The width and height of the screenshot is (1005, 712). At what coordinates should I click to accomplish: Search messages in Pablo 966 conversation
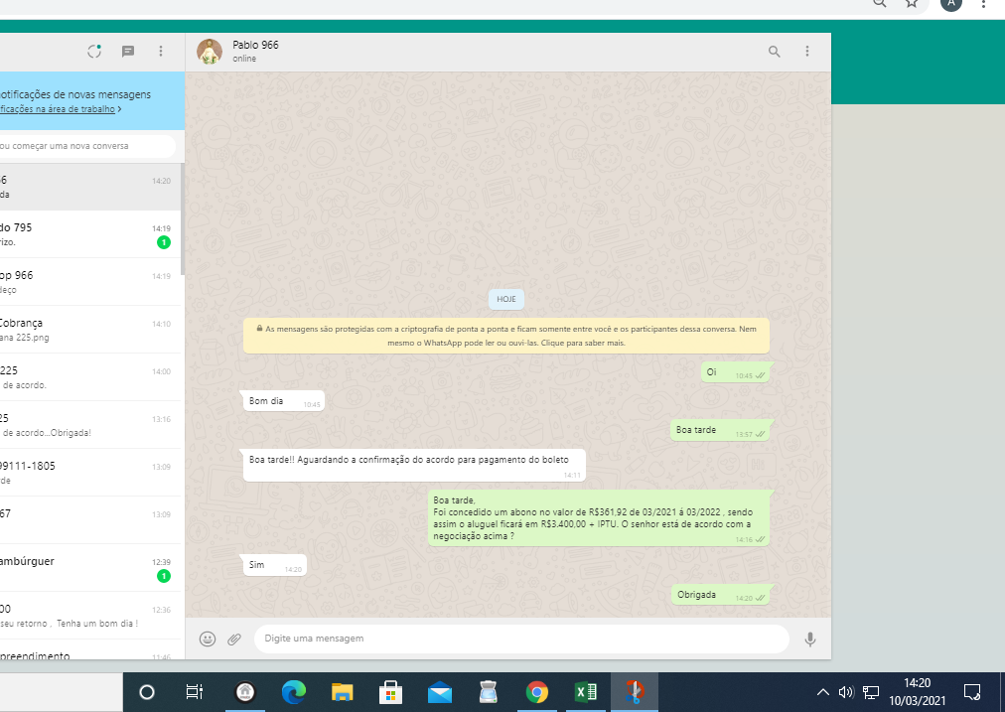click(x=775, y=52)
